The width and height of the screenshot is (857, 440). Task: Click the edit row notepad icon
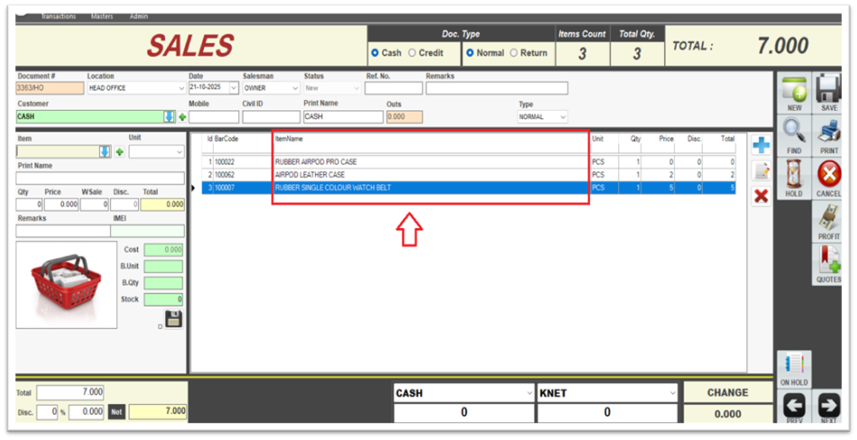[x=760, y=171]
